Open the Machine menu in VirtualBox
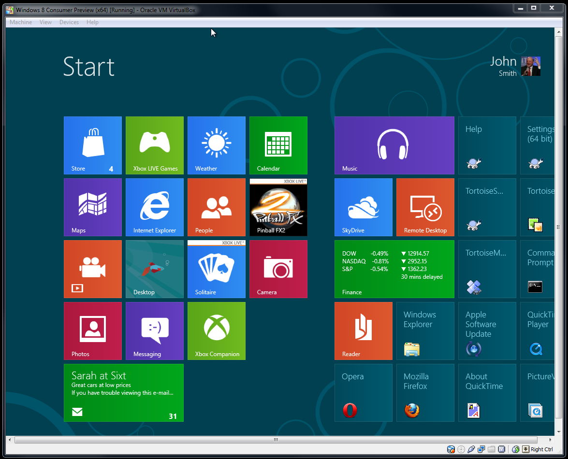This screenshot has width=568, height=459. [21, 22]
